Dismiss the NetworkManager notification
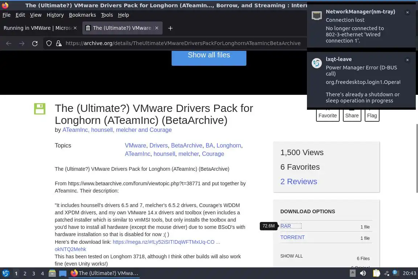418x279 pixels. click(x=407, y=12)
